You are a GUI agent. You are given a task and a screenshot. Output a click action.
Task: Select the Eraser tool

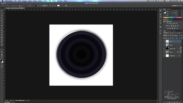(x=2, y=35)
